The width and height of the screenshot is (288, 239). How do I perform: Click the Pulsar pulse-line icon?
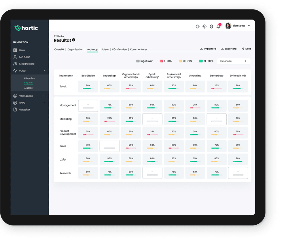pyautogui.click(x=15, y=70)
